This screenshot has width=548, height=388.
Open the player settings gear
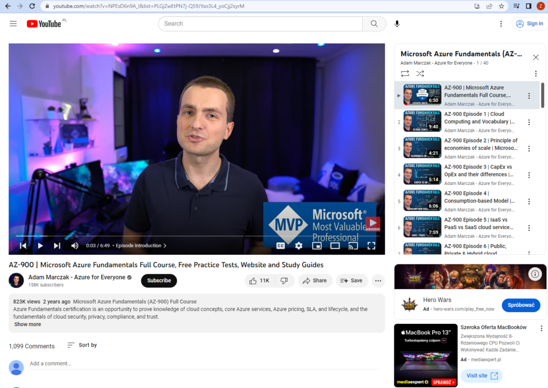coord(299,246)
